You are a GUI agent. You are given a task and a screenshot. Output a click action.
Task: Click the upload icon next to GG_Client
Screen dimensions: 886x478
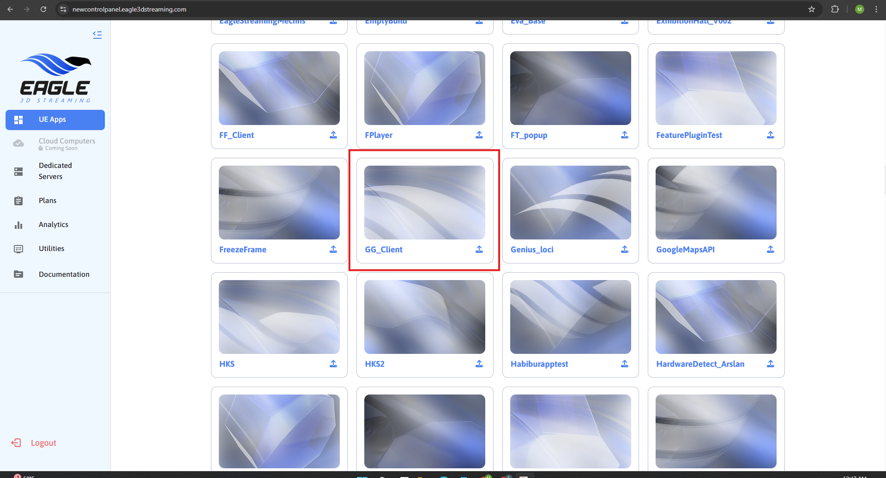pyautogui.click(x=479, y=249)
